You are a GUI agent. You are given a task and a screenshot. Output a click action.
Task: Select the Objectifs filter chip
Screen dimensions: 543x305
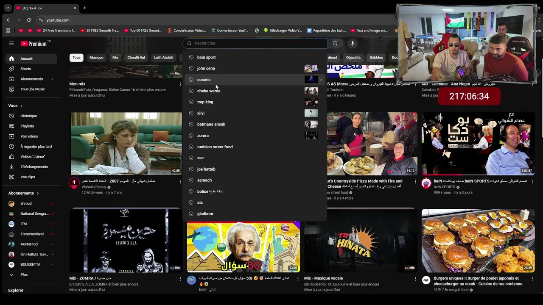tap(353, 58)
